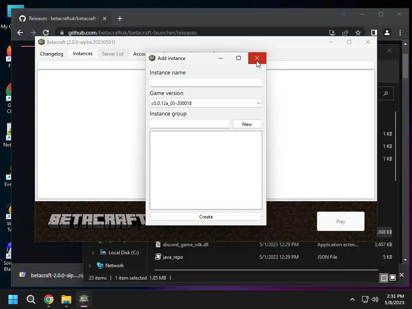Maximize the Add instance dialog
This screenshot has width=412, height=309.
239,58
